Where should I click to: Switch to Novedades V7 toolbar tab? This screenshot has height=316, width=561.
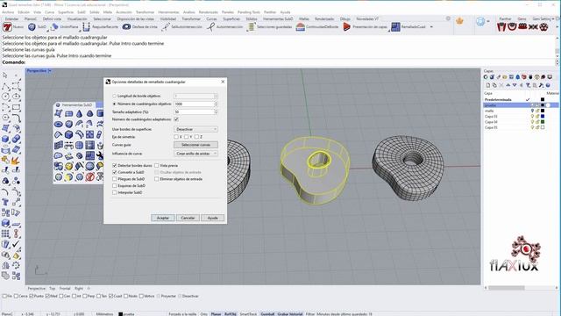click(x=367, y=18)
